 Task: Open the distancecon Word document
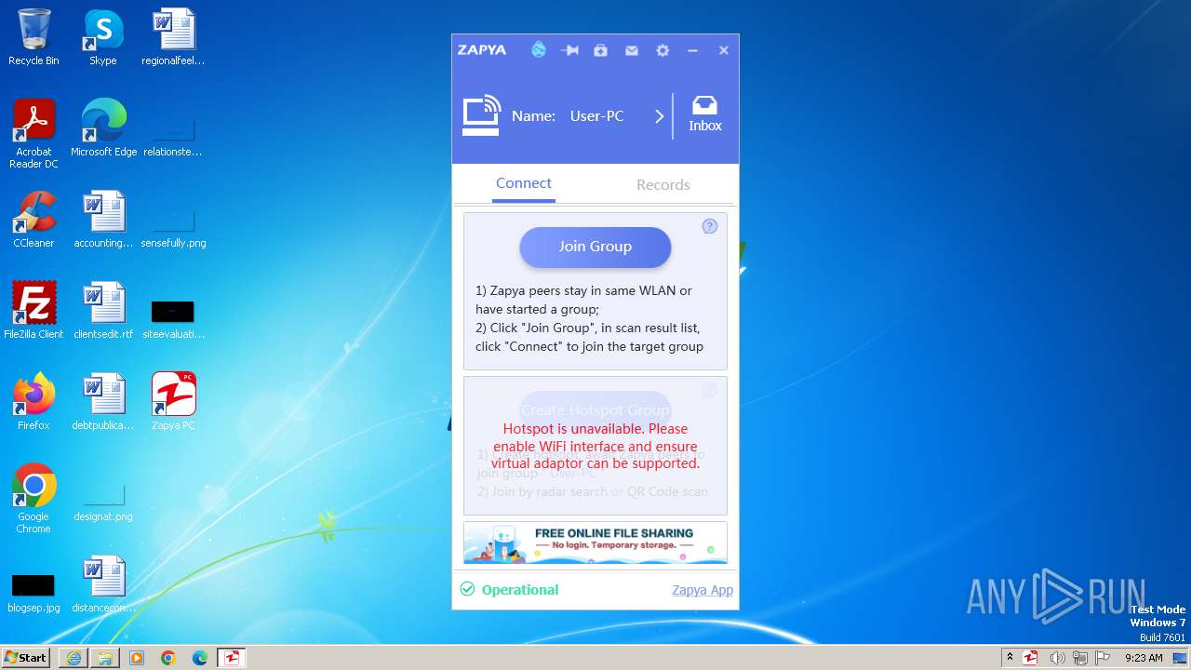click(103, 584)
